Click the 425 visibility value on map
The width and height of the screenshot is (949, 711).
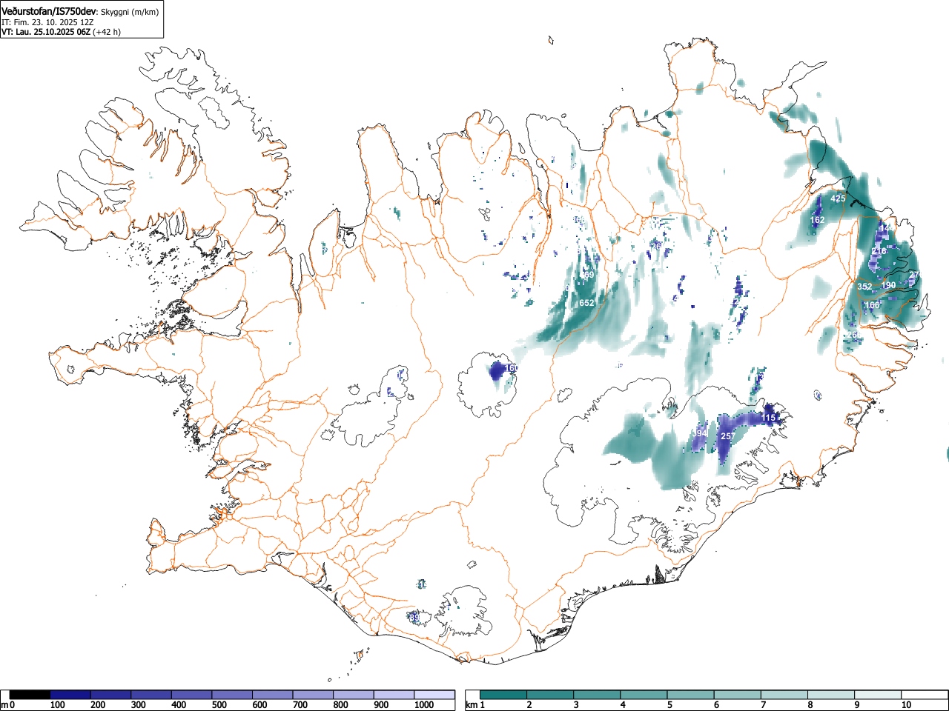pyautogui.click(x=838, y=198)
